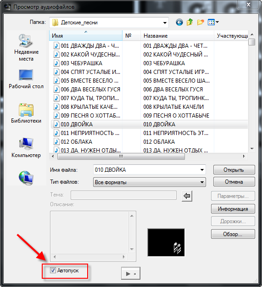Viewport: 262px width, 287px height.
Task: Play the selected audio preview
Action: [x=131, y=274]
